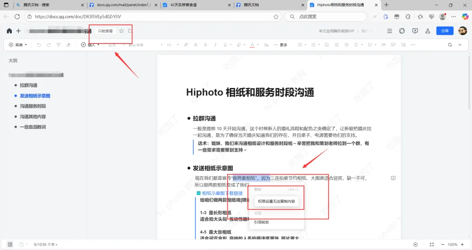Click the URL address bar
Screen dimensions: 472x250
[x=152, y=17]
